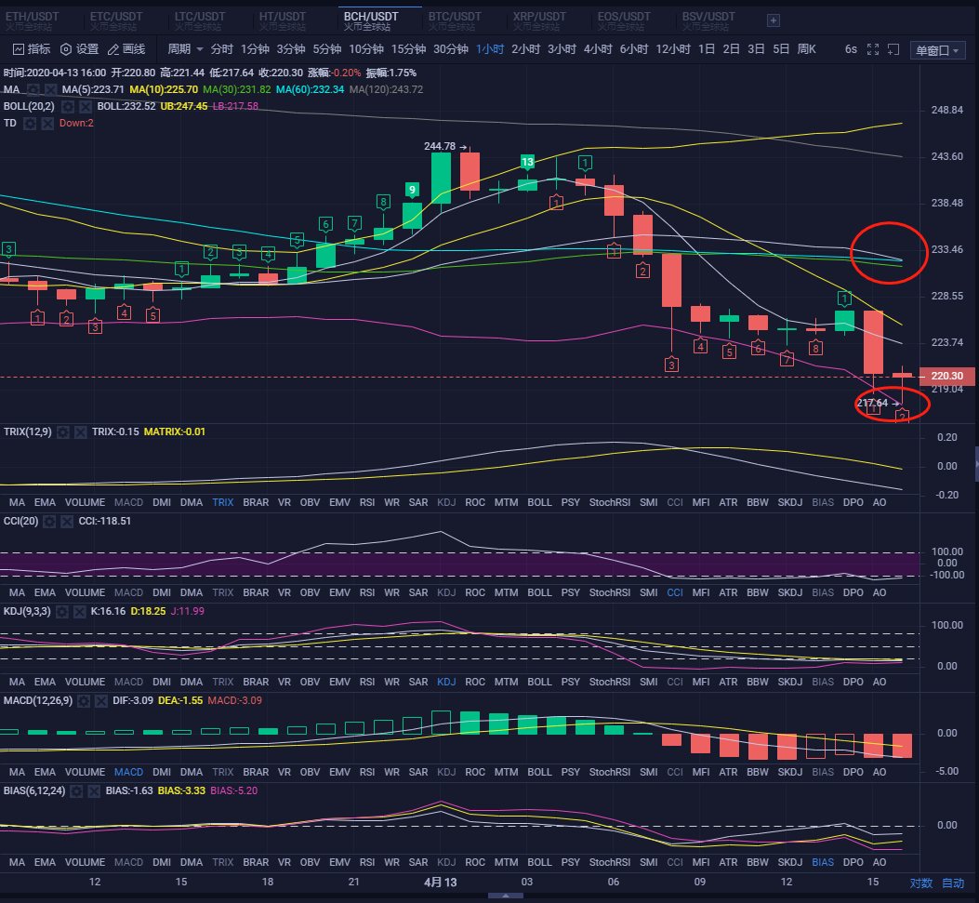Screen dimensions: 979x903
Task: Open the 单窗口 window layout dropdown
Action: point(937,50)
